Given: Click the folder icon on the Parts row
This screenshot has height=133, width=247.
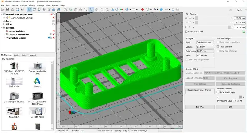Looking at the screenshot, I should click(x=53, y=21).
